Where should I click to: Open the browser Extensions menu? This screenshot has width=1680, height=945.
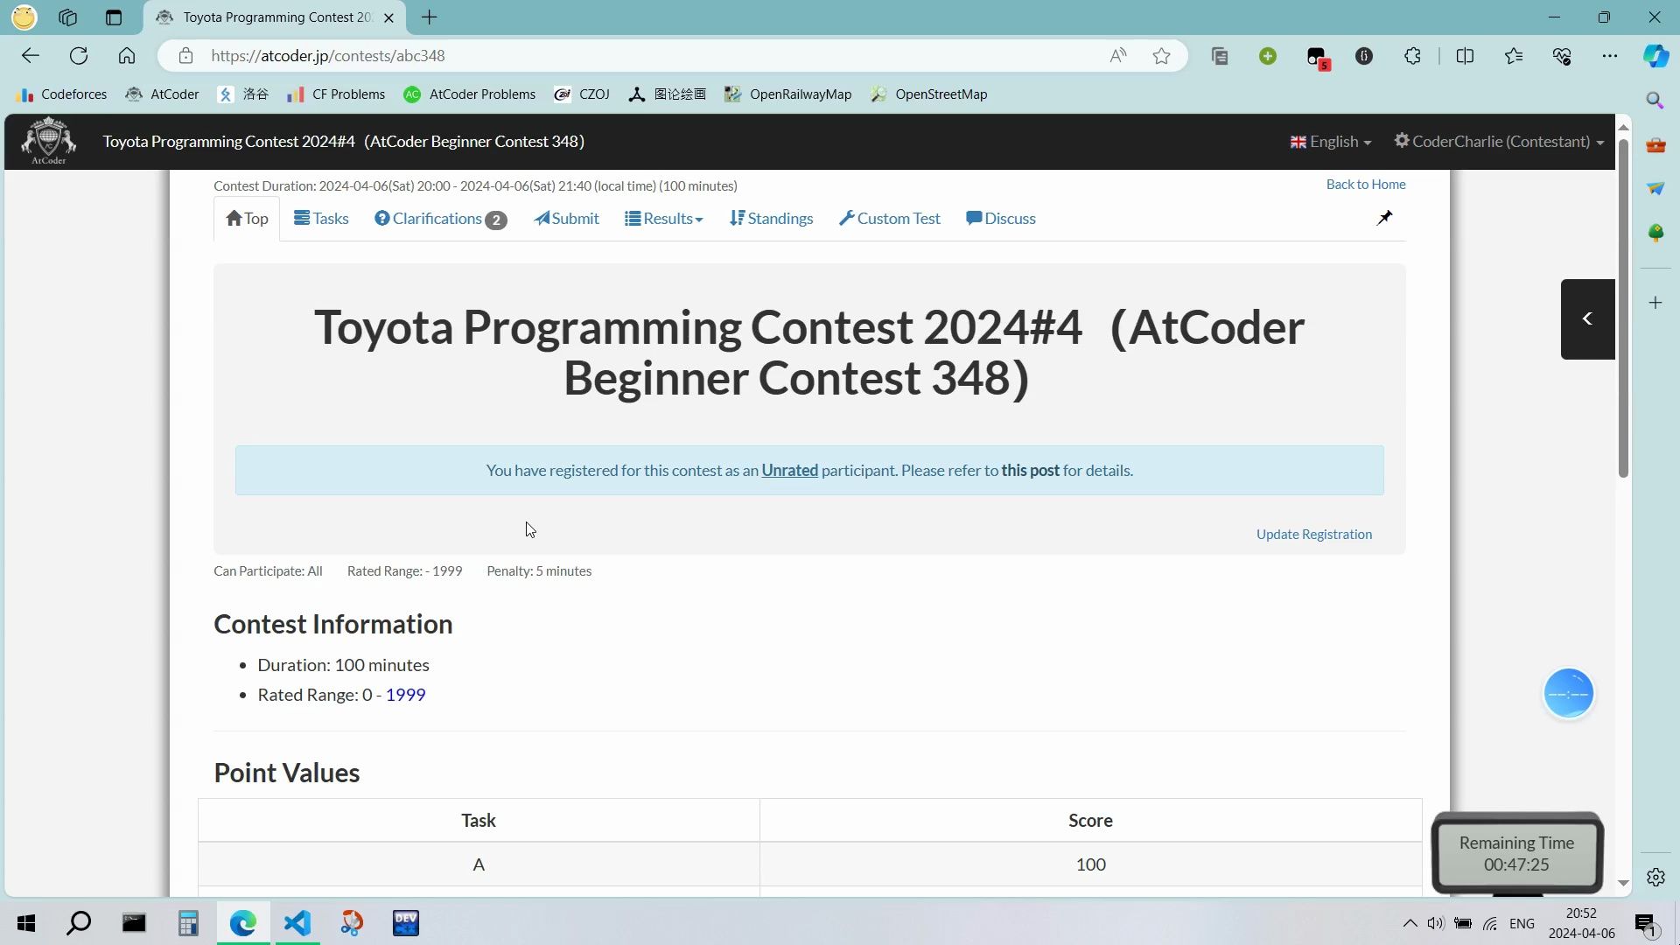coord(1411,55)
